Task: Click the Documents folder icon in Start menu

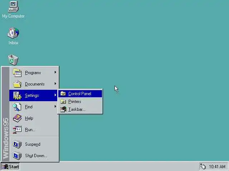Action: tap(17, 84)
